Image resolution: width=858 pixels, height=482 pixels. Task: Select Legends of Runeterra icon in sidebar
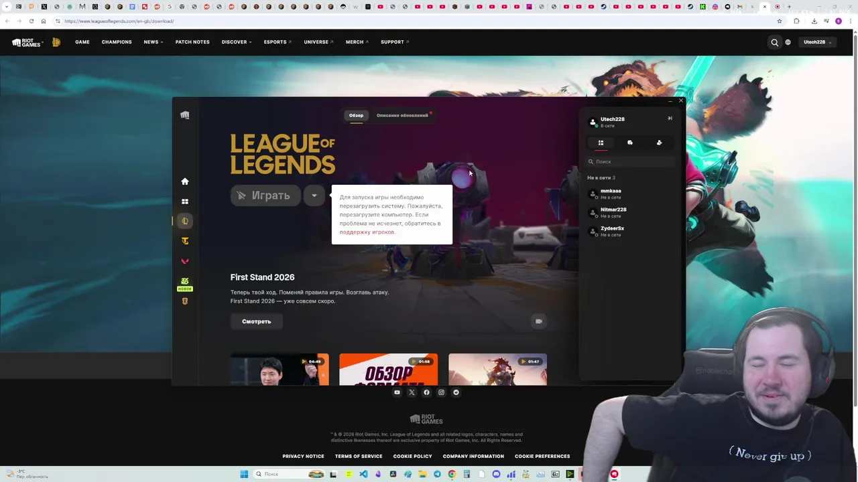pyautogui.click(x=185, y=301)
